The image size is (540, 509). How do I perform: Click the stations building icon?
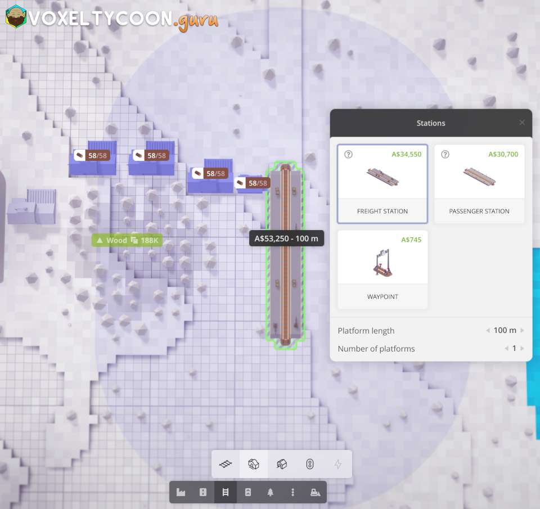tap(254, 465)
